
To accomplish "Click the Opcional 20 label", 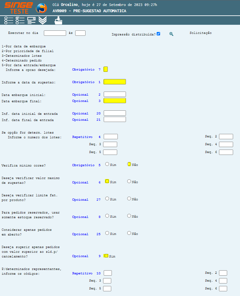I will click(x=86, y=114).
